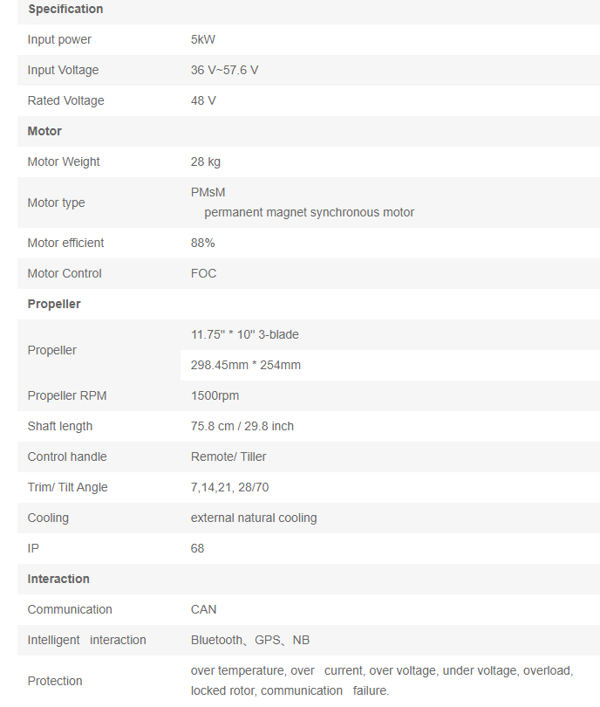Select the Input power value 5kW

203,39
